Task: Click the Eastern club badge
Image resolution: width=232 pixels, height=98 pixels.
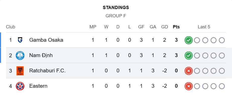Action: click(x=20, y=86)
